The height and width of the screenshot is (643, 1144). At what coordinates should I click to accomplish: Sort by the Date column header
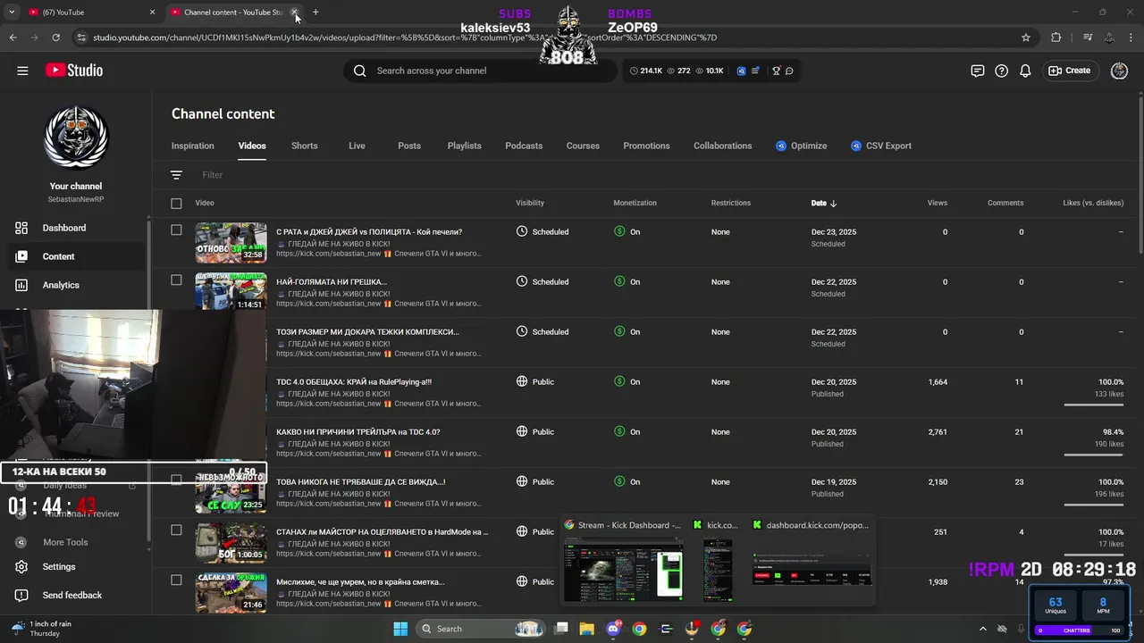tap(823, 203)
